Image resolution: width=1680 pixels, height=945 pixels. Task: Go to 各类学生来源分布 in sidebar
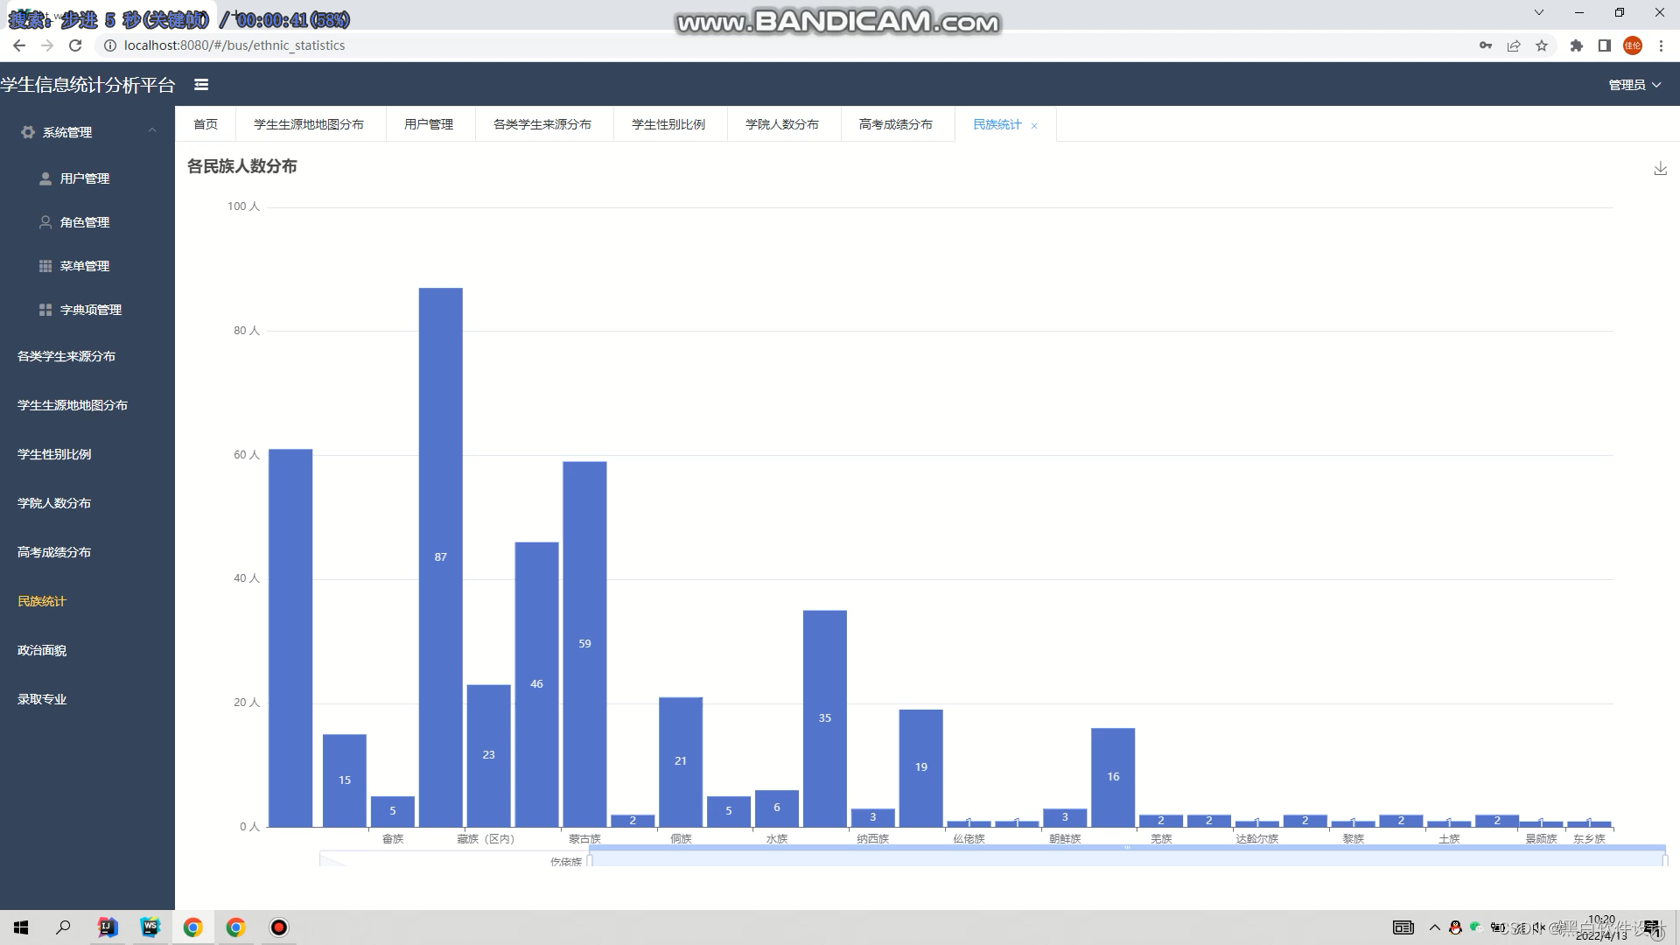click(66, 356)
